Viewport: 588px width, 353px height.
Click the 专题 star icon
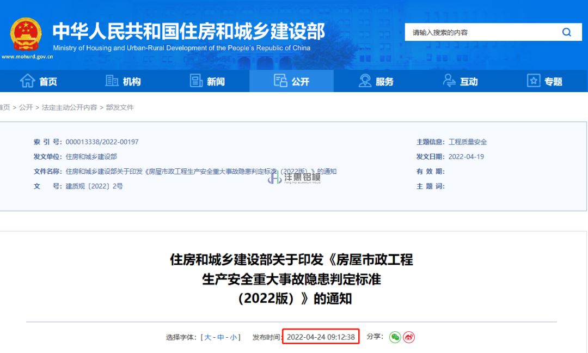(534, 81)
